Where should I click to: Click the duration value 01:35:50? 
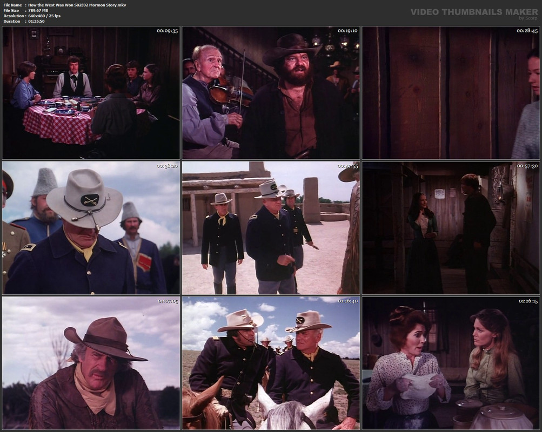pos(36,22)
